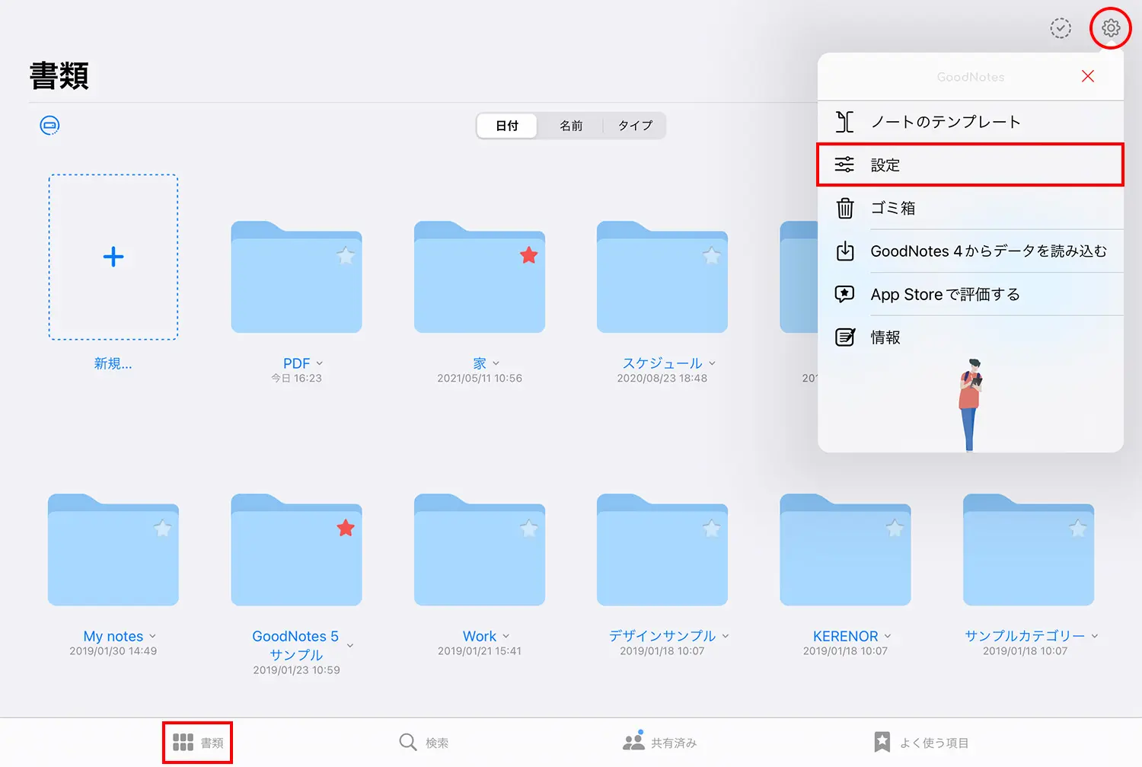1142x767 pixels.
Task: Toggle favorite star on Work folder
Action: click(528, 528)
